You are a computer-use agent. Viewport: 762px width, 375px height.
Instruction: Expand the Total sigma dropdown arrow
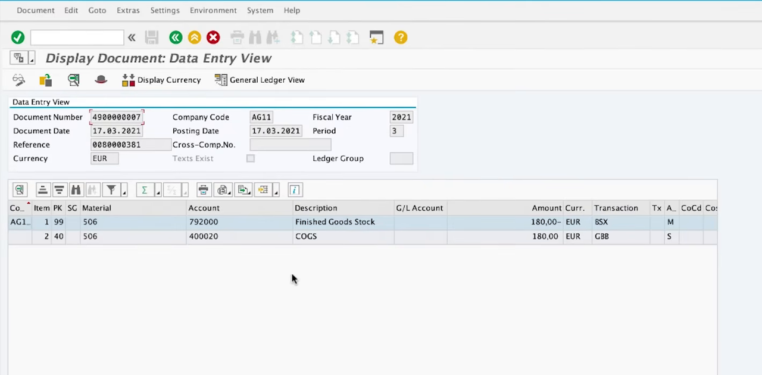tap(158, 190)
